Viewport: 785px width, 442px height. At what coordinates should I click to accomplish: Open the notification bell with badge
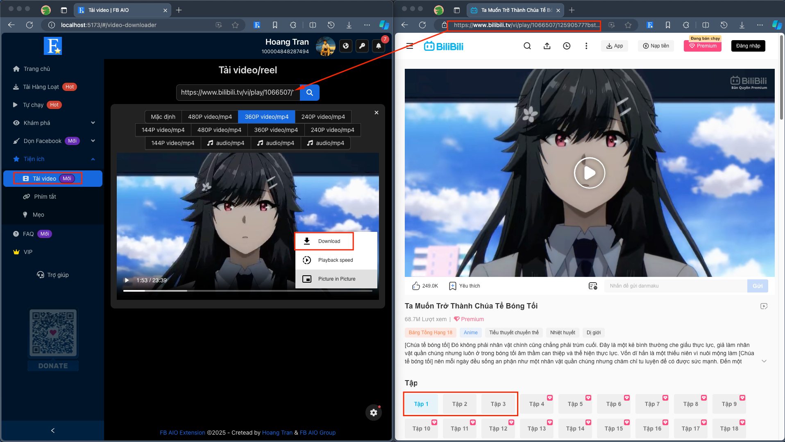[x=379, y=46]
